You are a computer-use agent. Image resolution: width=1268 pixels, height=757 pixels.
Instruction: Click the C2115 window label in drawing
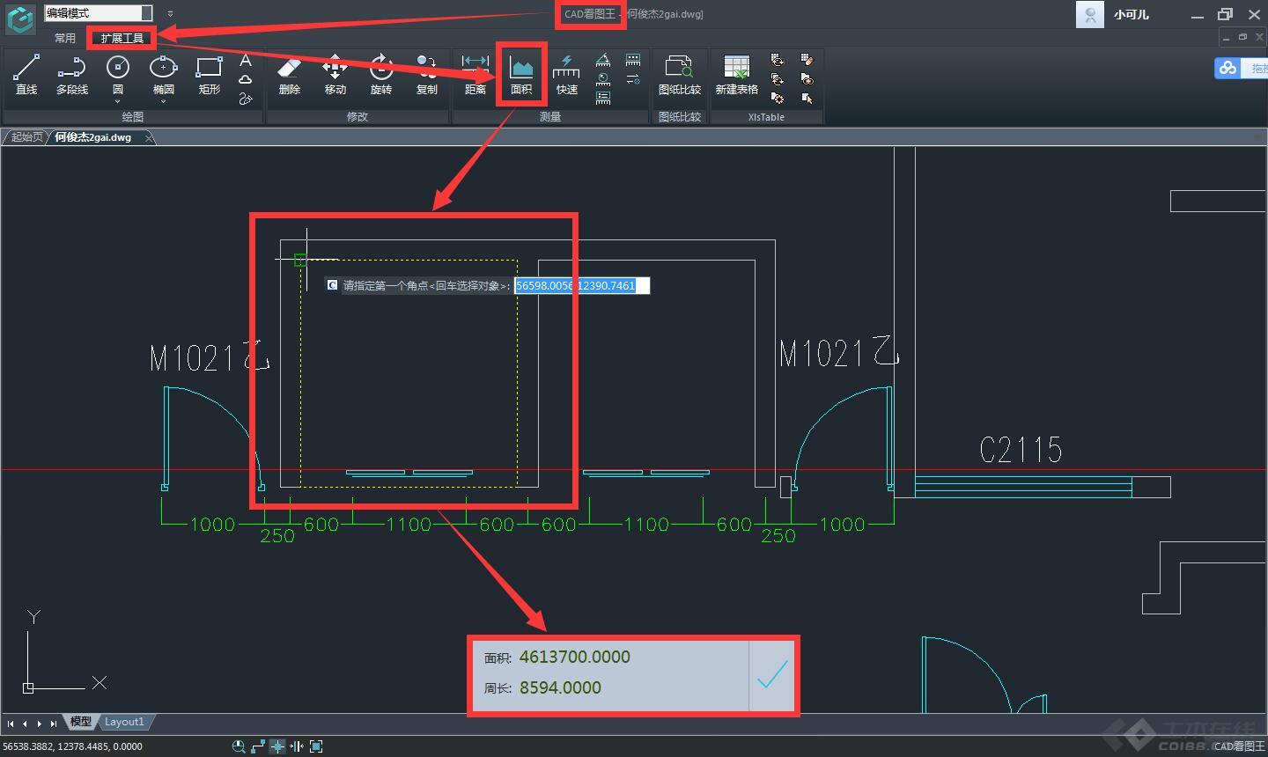1021,450
